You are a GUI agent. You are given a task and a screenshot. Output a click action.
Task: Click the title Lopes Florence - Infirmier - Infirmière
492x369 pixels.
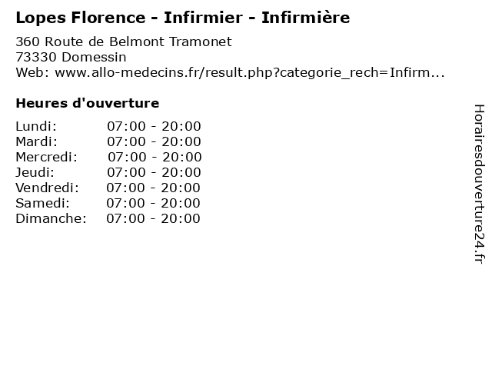pos(183,18)
